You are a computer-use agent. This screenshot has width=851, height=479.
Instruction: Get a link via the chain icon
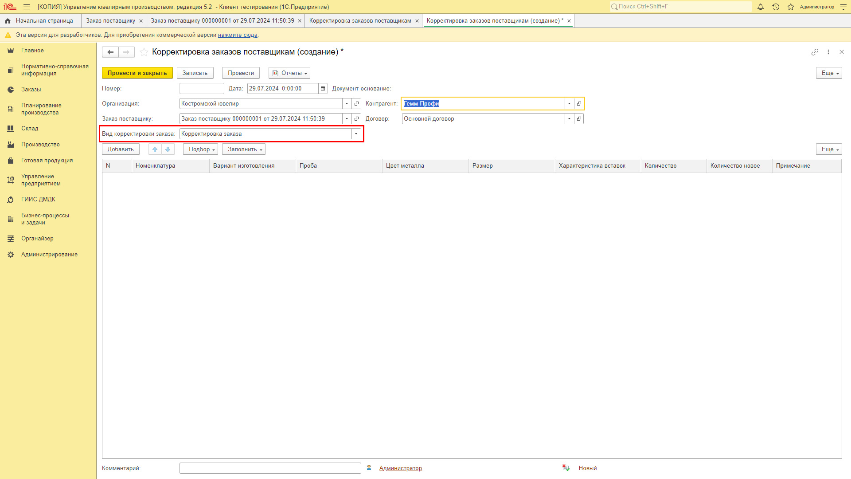815,52
